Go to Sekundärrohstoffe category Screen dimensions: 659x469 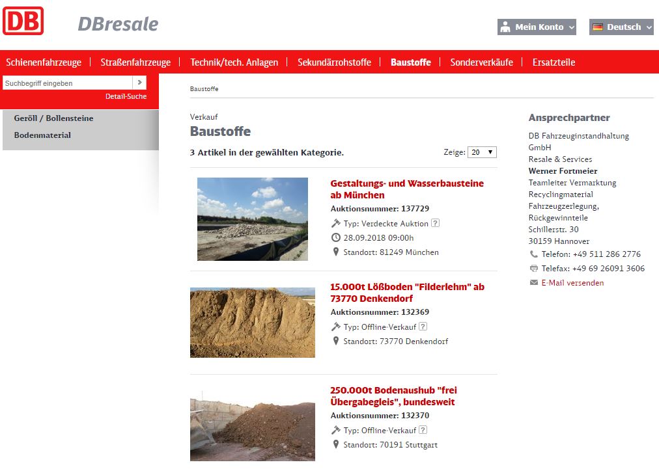pos(335,62)
